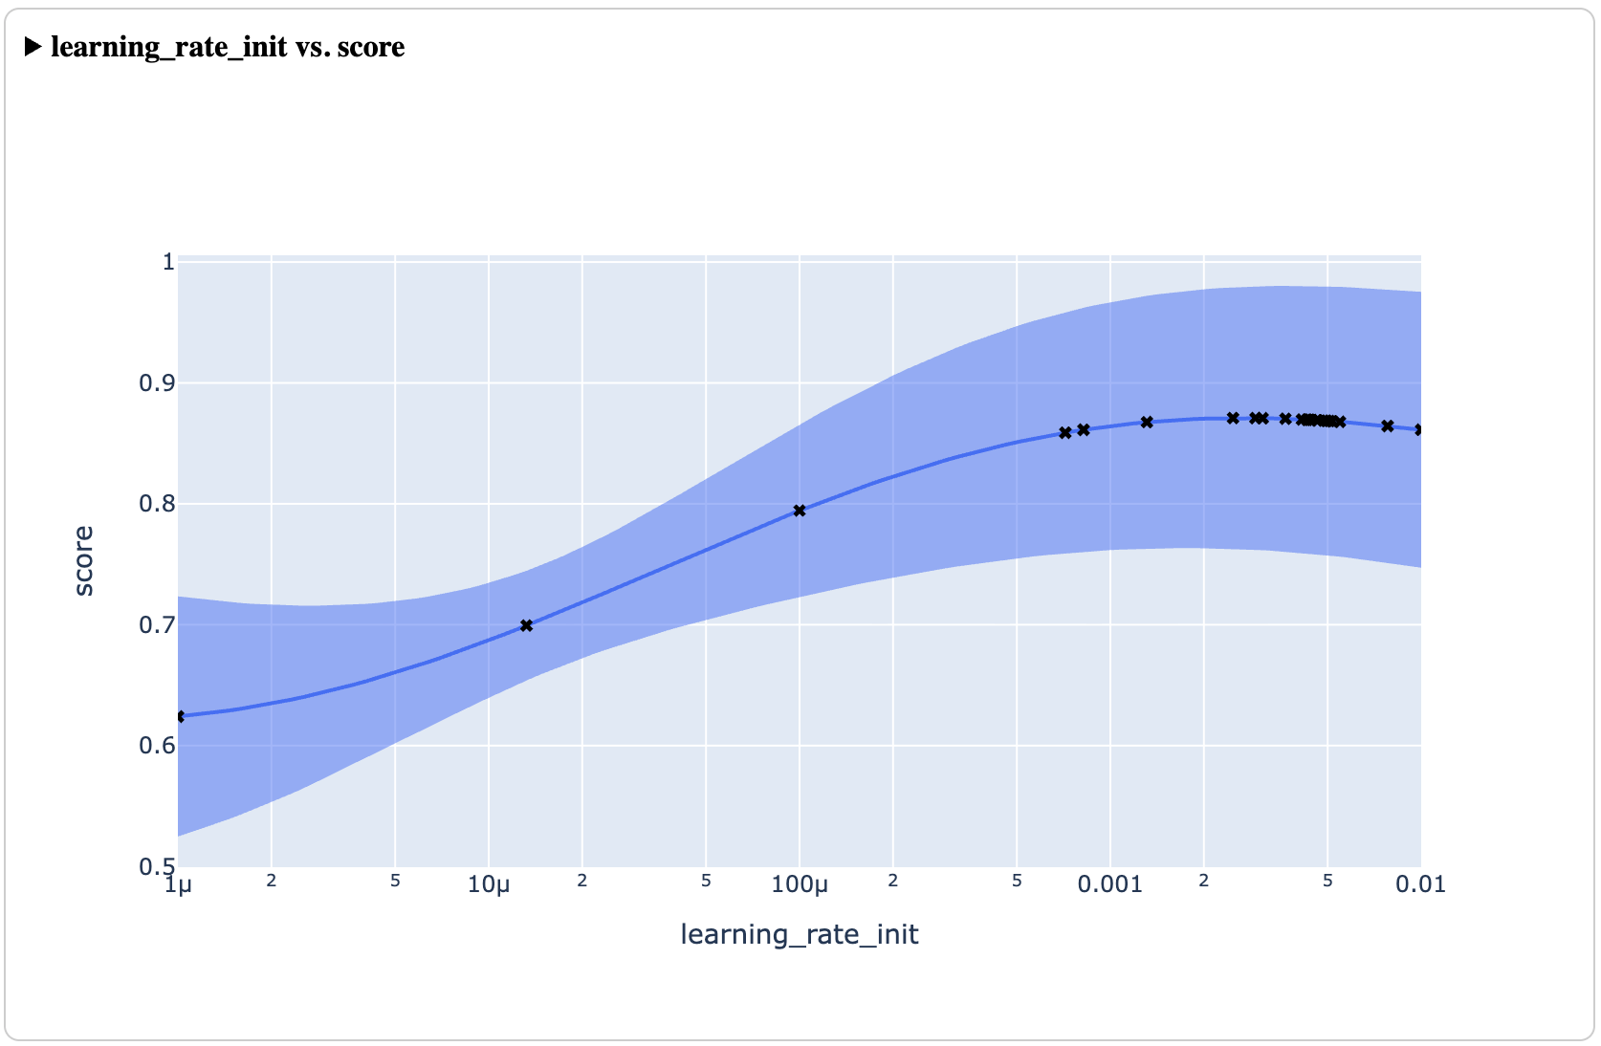
Task: Click the "0.001" x-axis tick label
Action: pyautogui.click(x=1109, y=885)
